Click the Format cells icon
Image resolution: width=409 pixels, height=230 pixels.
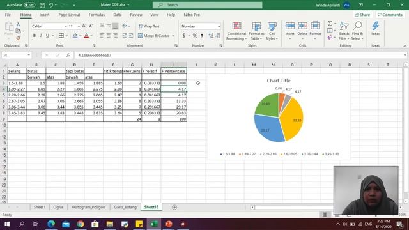coord(315,26)
